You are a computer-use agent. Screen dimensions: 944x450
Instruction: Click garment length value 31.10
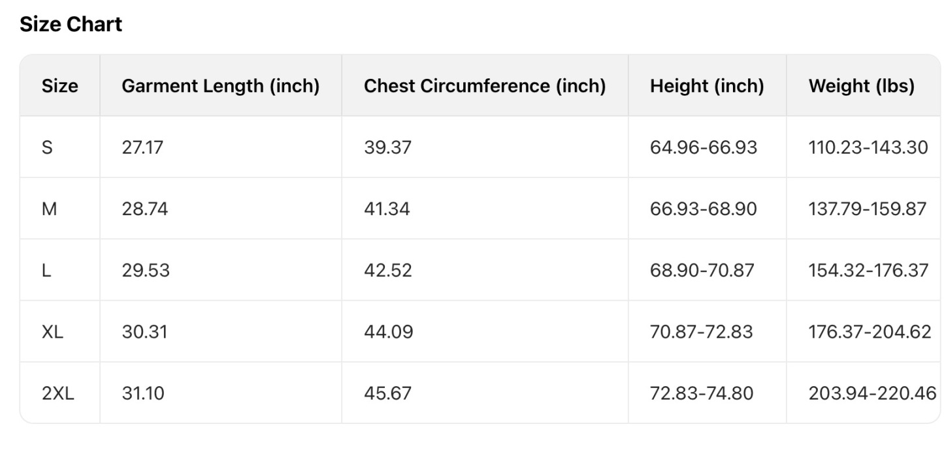(x=143, y=393)
